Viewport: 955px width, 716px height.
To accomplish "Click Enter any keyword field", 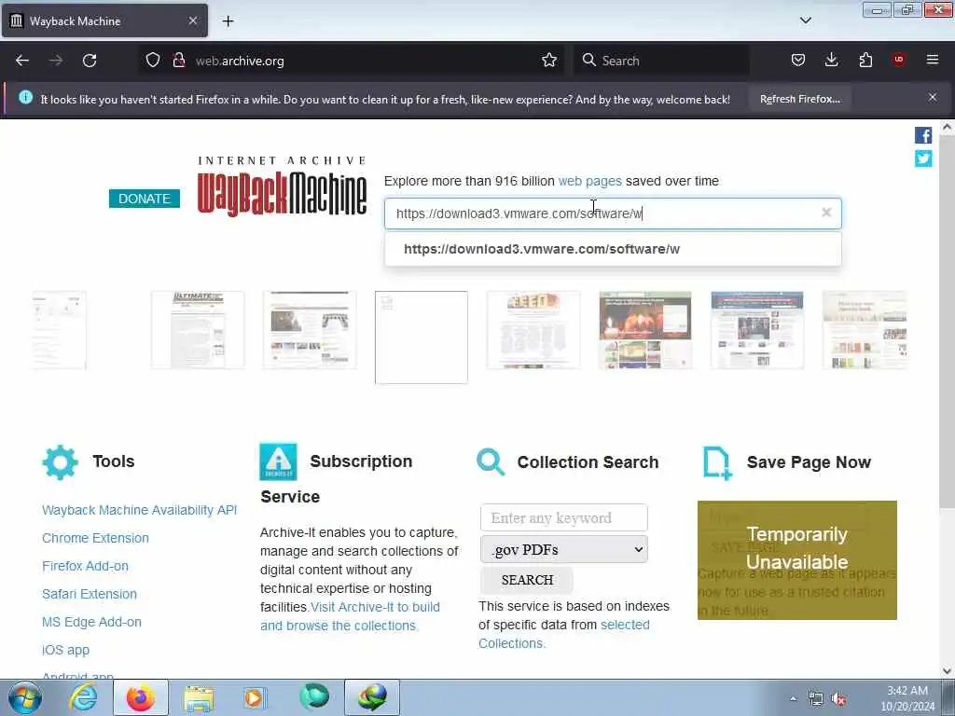I will [x=563, y=517].
